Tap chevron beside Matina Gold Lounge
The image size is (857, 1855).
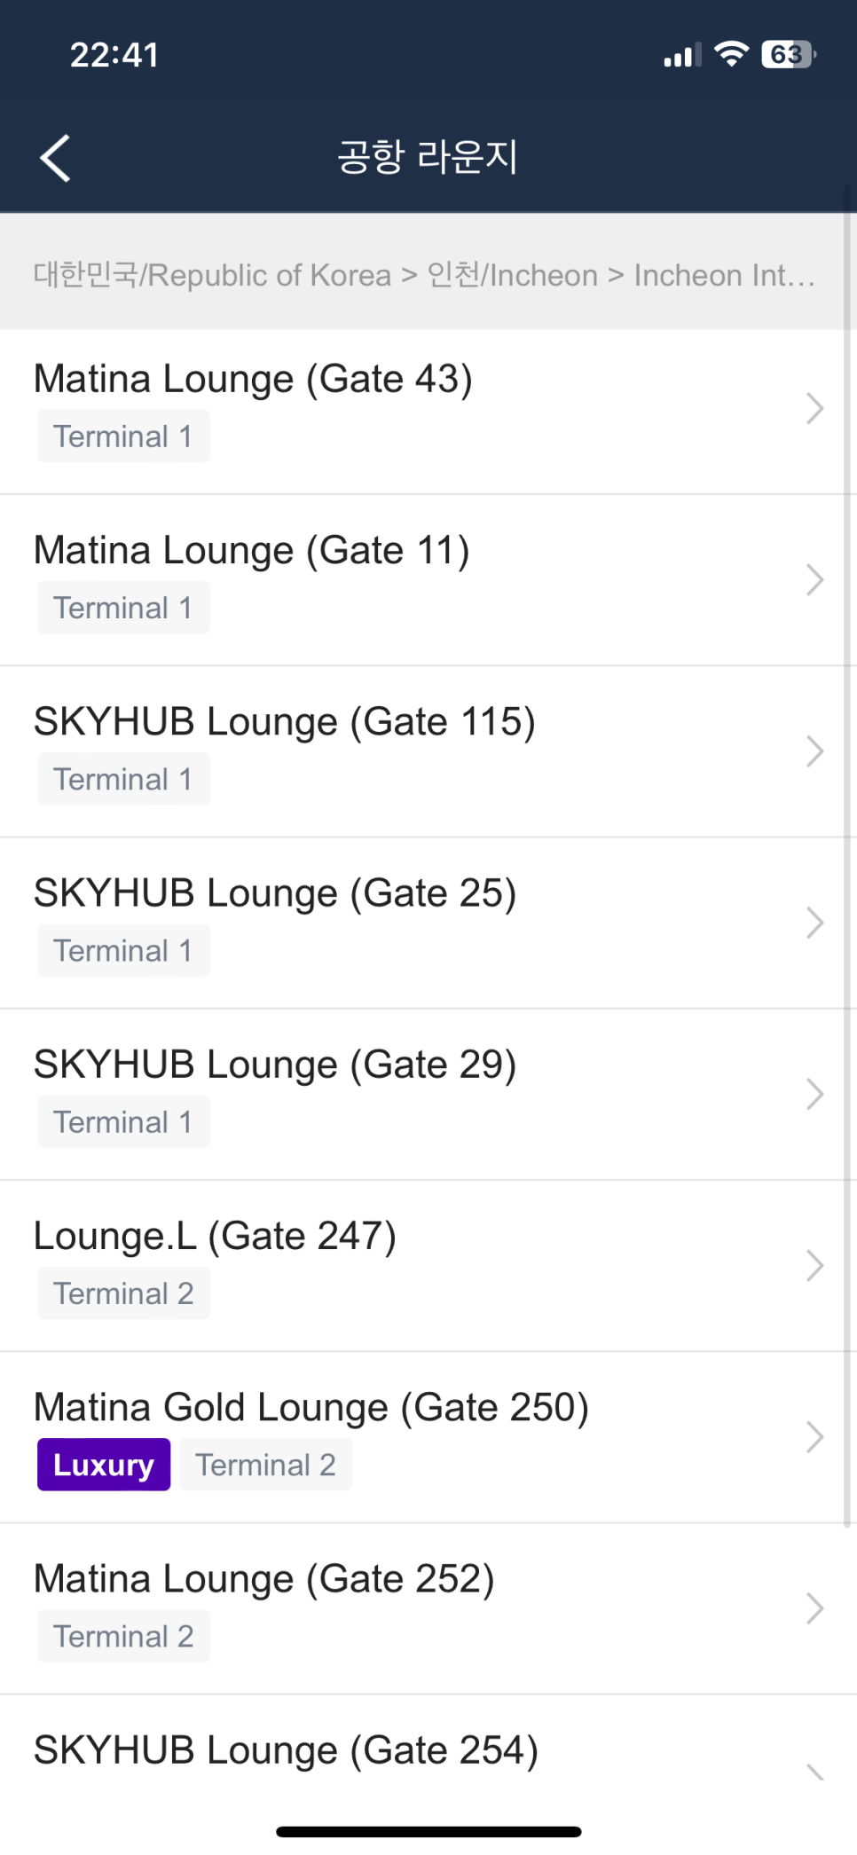click(x=815, y=1436)
